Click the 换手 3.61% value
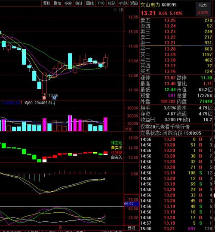 pyautogui.click(x=169, y=108)
